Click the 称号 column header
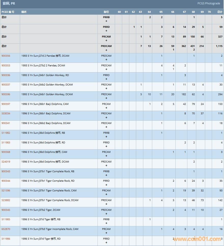224x246 pixels. 106,12
